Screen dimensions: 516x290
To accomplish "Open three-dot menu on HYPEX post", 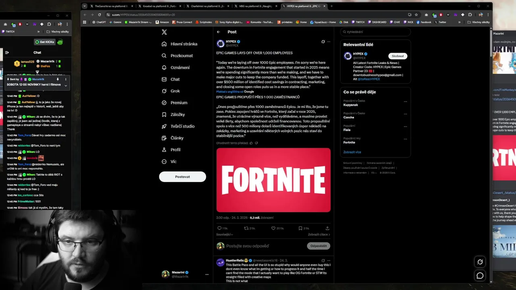I will pyautogui.click(x=329, y=41).
